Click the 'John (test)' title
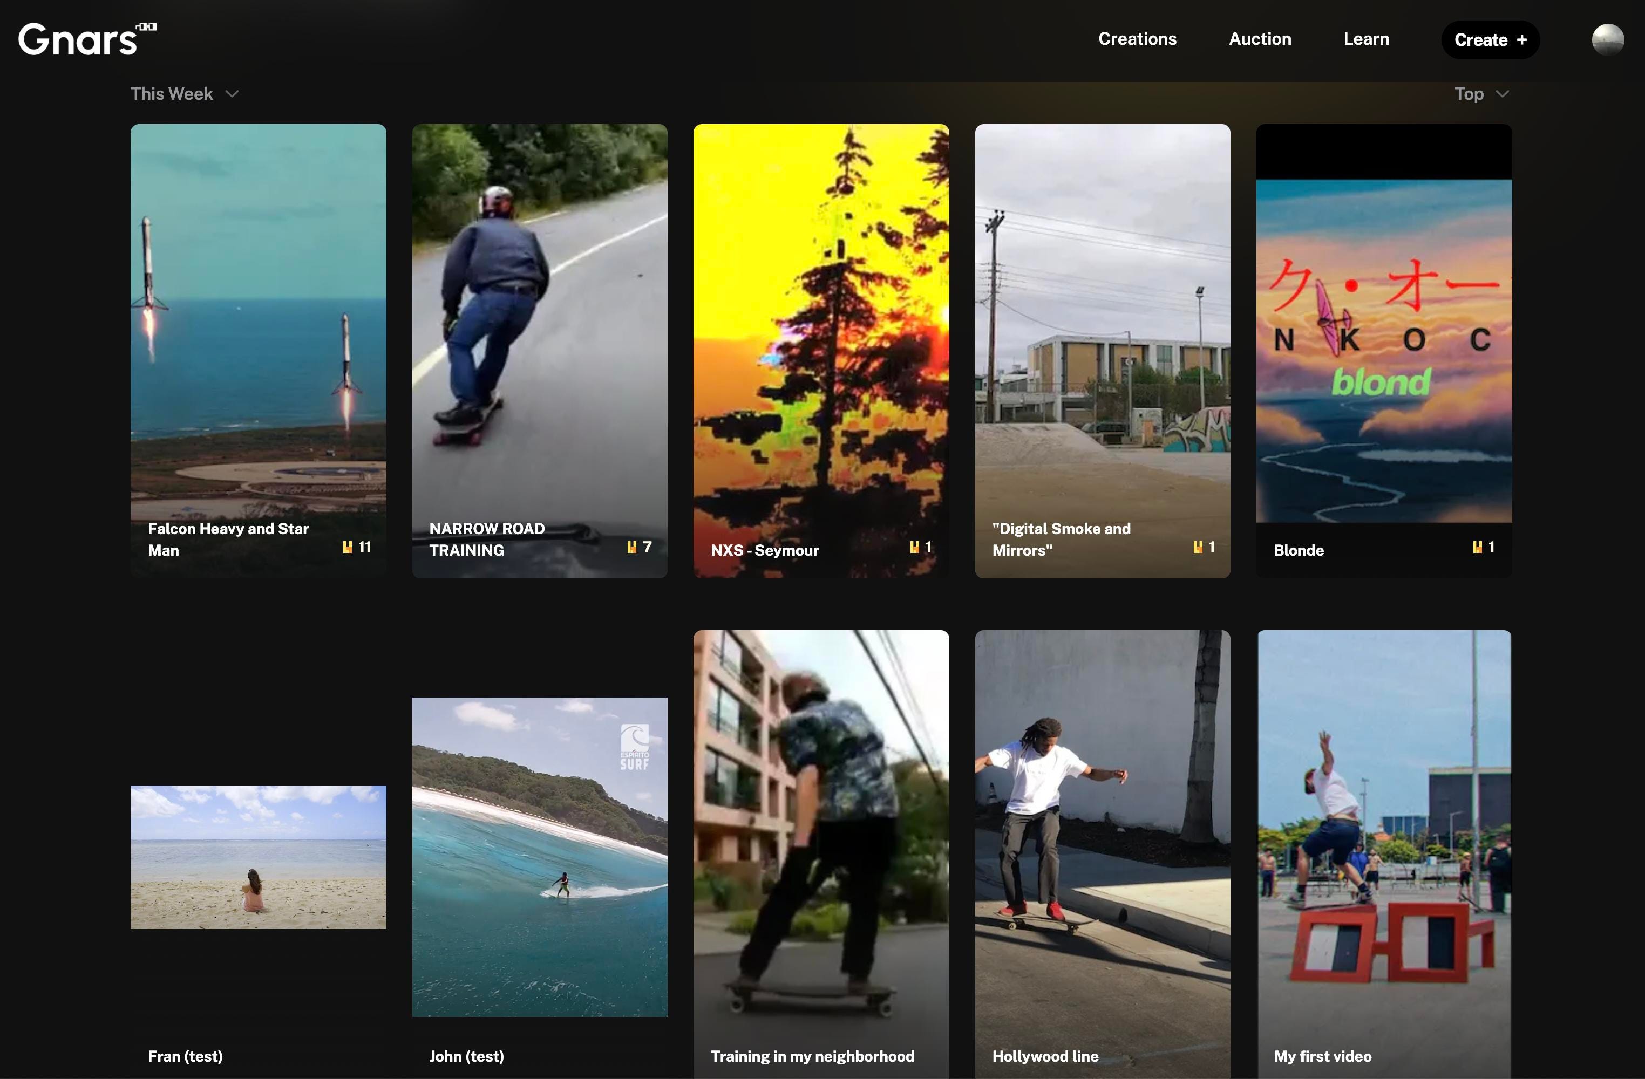The image size is (1645, 1079). 466,1056
